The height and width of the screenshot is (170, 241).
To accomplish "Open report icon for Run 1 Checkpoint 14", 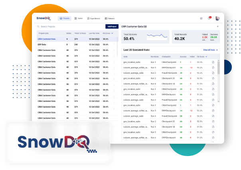I will (x=213, y=127).
